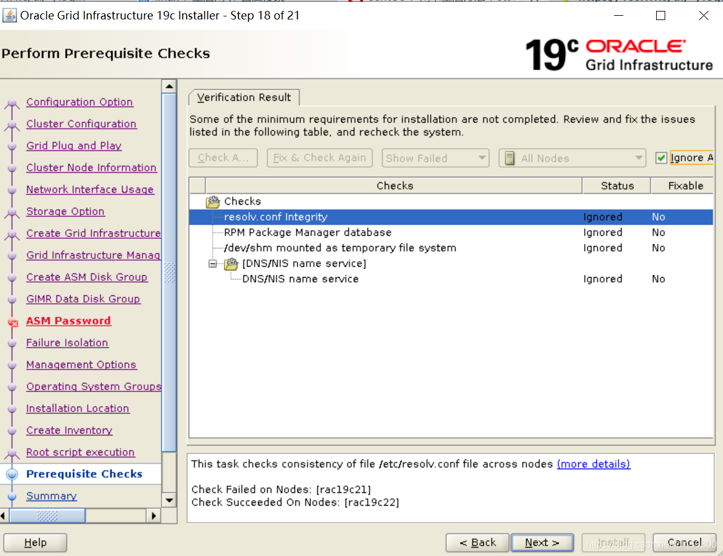Click the Ignored status of RPM Package Manager
This screenshot has height=556, width=723.
602,233
